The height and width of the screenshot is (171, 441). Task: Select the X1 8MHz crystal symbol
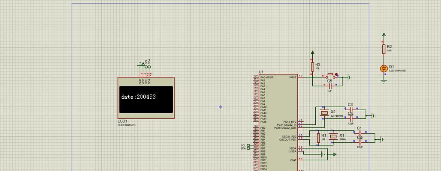pyautogui.click(x=333, y=136)
